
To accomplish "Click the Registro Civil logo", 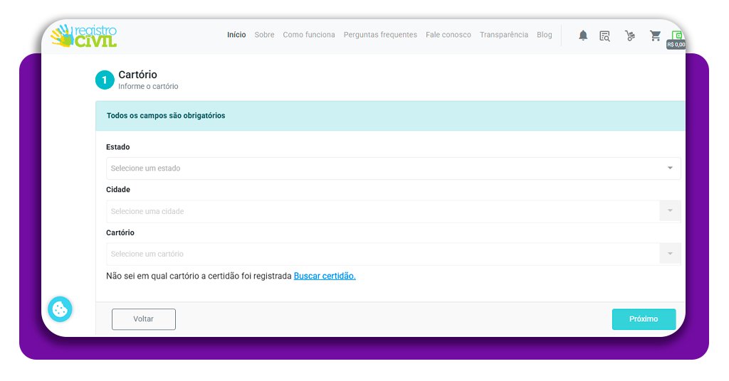I will click(83, 36).
